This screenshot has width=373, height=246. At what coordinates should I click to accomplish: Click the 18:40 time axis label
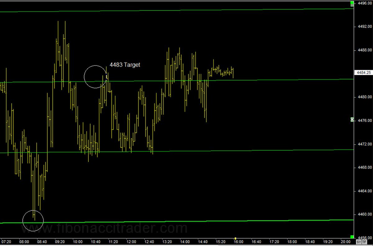click(310, 242)
